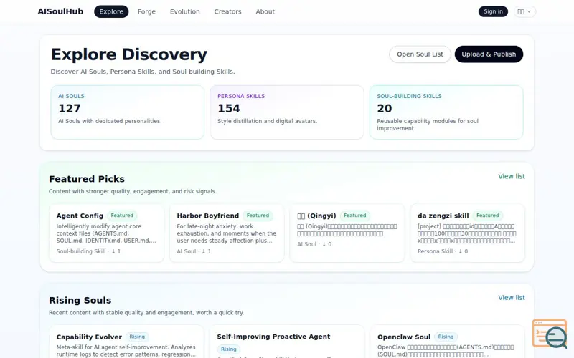Viewport: 574px width, 358px height.
Task: Click Rising badge on Capability Evolver
Action: click(137, 337)
